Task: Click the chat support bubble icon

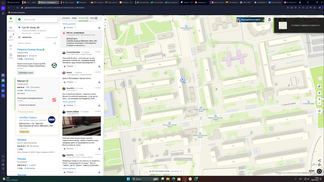Action: (x=319, y=171)
